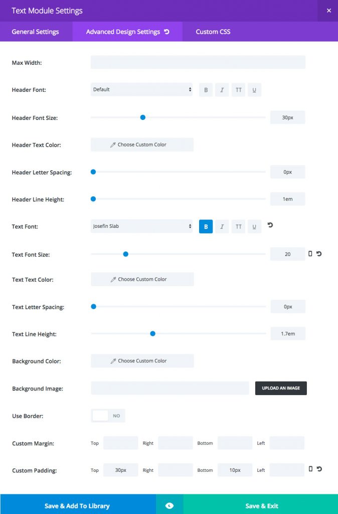Toggle bold on the Header Font

206,90
